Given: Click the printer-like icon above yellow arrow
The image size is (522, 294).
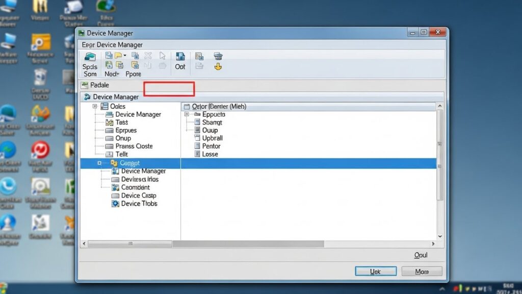Looking at the screenshot, I should (x=218, y=56).
